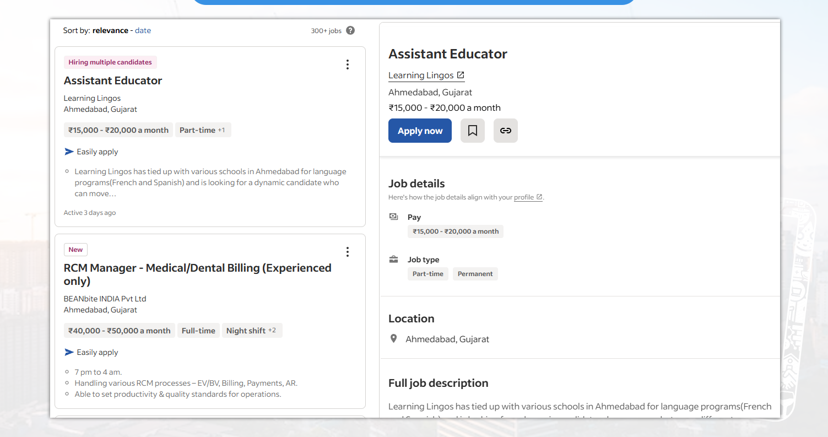Sort job results by date
The image size is (828, 437).
(143, 31)
